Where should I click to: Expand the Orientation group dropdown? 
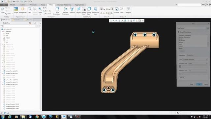51,17
